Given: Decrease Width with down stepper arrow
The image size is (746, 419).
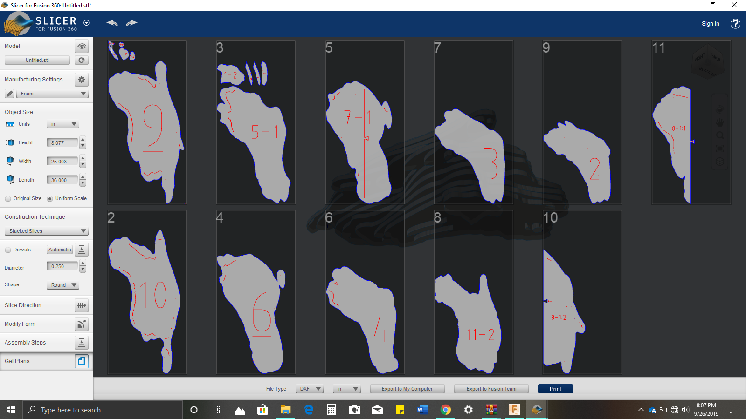Looking at the screenshot, I should coord(83,164).
